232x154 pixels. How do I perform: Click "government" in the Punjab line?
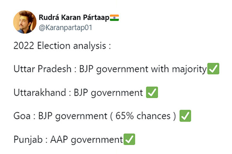tap(97, 140)
